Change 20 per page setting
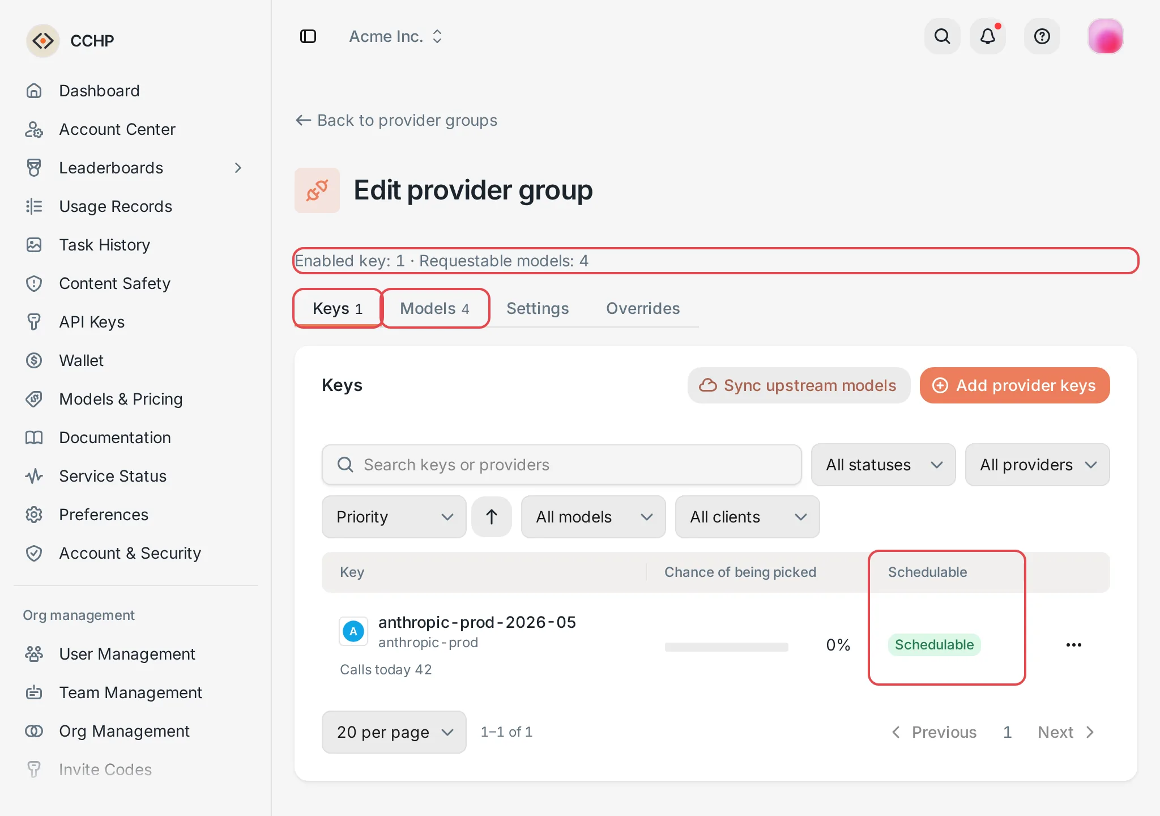This screenshot has width=1160, height=816. tap(394, 732)
